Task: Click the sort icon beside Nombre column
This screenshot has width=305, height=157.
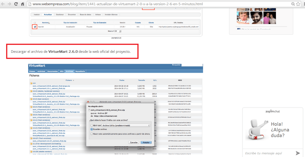Action: pos(49,23)
